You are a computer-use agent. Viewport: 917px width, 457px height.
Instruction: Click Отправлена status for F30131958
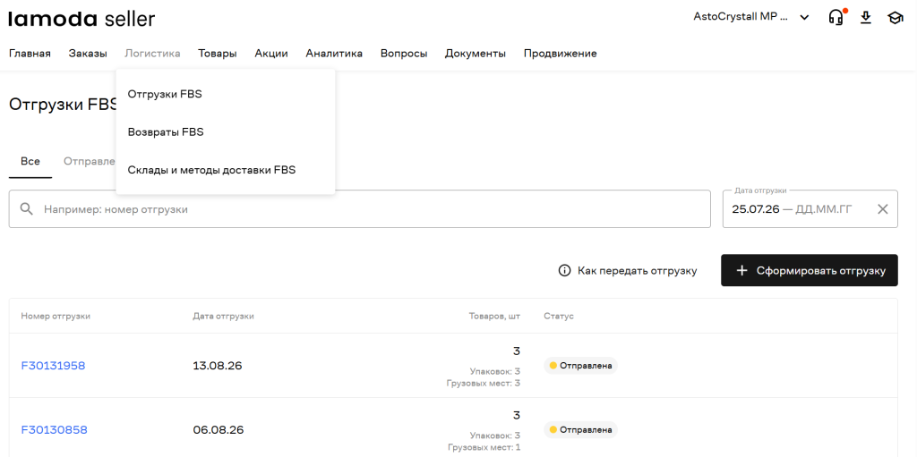tap(580, 366)
